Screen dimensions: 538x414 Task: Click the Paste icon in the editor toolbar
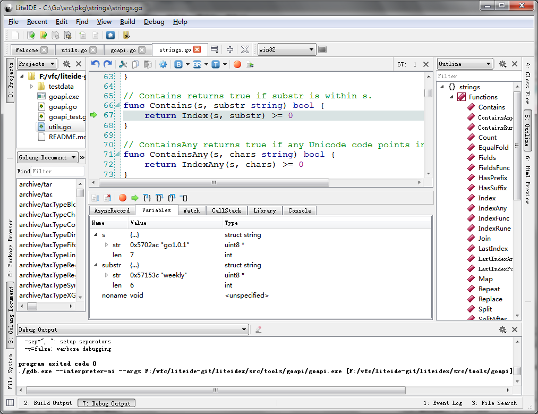click(147, 63)
